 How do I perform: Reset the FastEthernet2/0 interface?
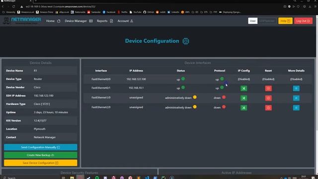tap(268, 107)
